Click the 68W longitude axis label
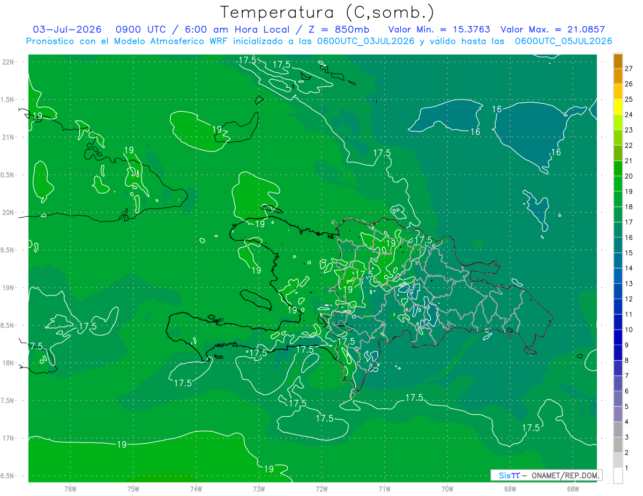This screenshot has width=643, height=496. point(573,489)
